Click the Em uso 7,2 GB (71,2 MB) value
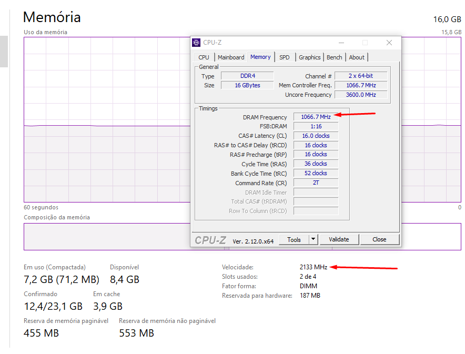465x354 pixels. [62, 279]
